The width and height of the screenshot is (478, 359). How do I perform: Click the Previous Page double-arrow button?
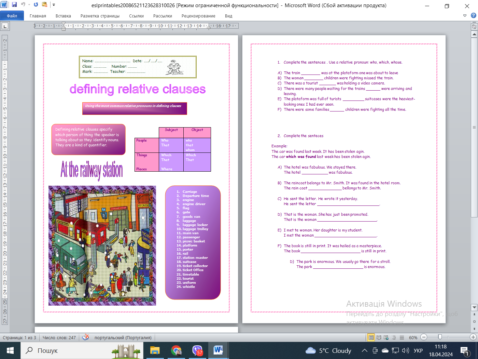tap(474, 314)
